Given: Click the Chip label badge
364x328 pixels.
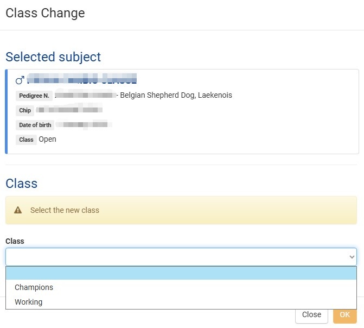Looking at the screenshot, I should pyautogui.click(x=25, y=110).
